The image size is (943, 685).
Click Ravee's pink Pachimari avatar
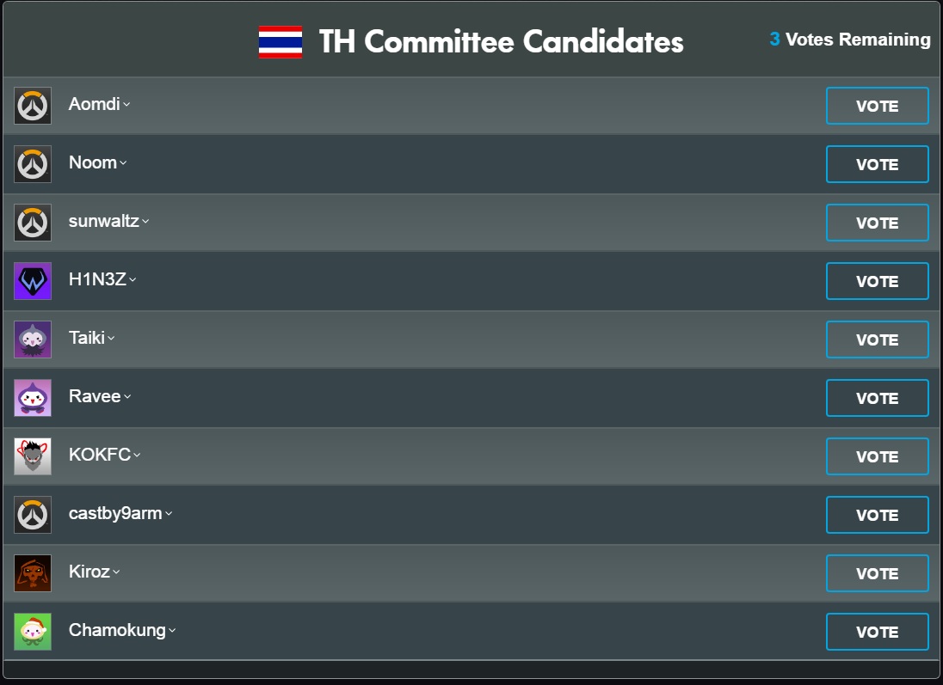pyautogui.click(x=33, y=398)
